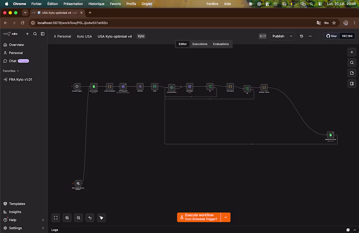Open workflow history

pos(302,36)
